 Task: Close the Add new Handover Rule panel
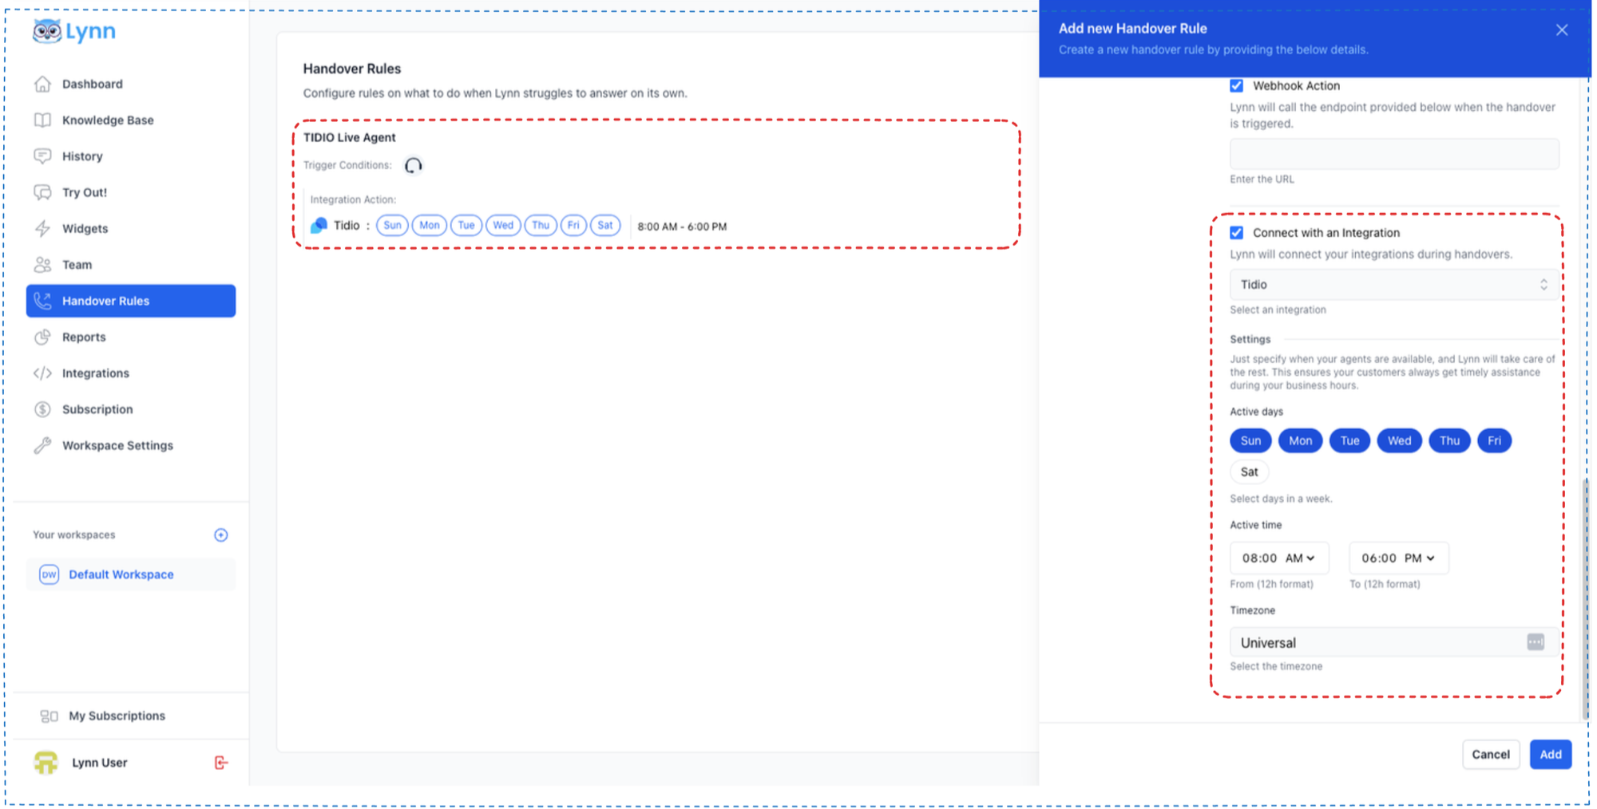(x=1562, y=30)
